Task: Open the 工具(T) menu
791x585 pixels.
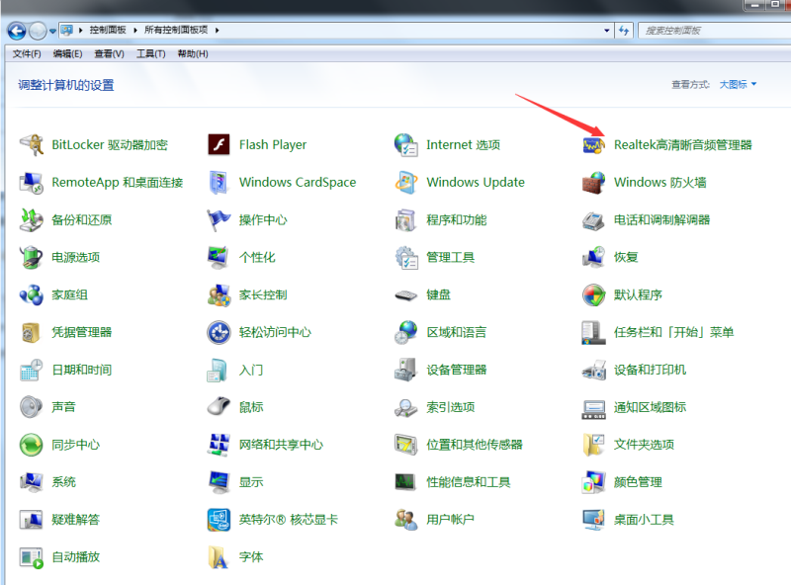Action: click(x=151, y=53)
